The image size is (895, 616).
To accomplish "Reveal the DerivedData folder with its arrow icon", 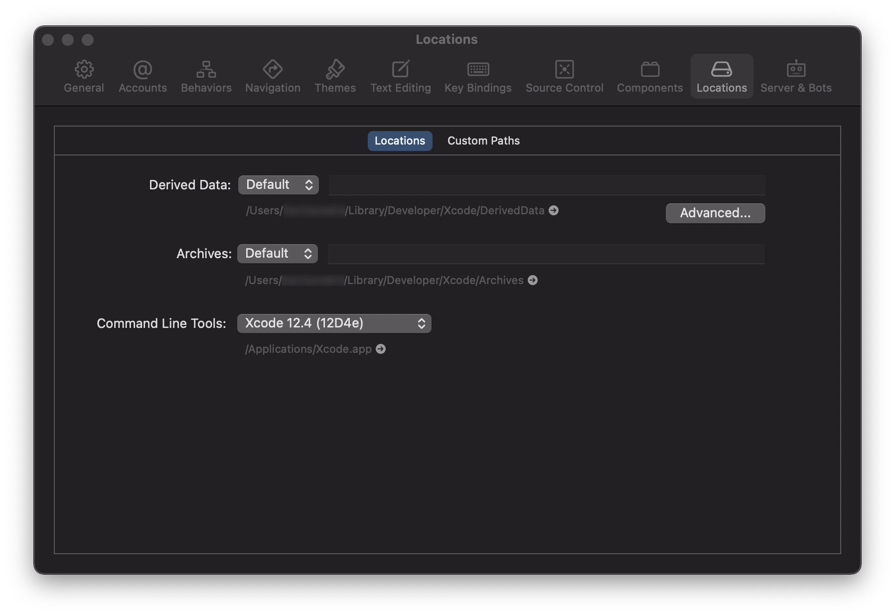I will click(554, 210).
